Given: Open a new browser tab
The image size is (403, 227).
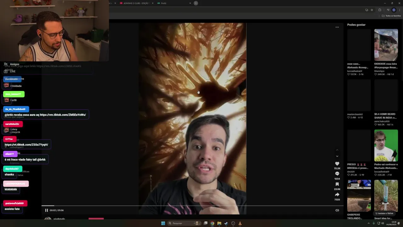Looking at the screenshot, I should click(x=196, y=3).
